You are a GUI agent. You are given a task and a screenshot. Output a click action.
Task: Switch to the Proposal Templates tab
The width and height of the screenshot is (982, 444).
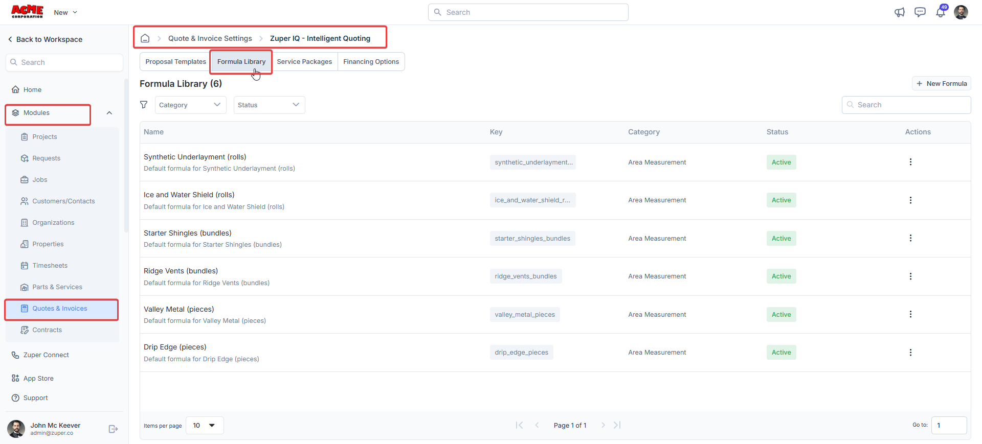tap(175, 62)
